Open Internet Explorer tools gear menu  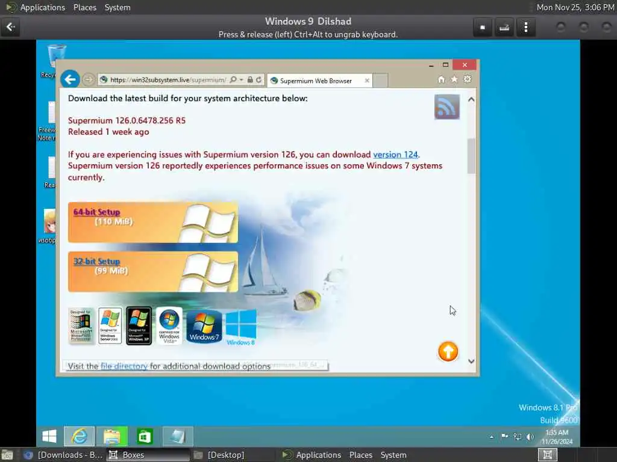[x=467, y=79]
